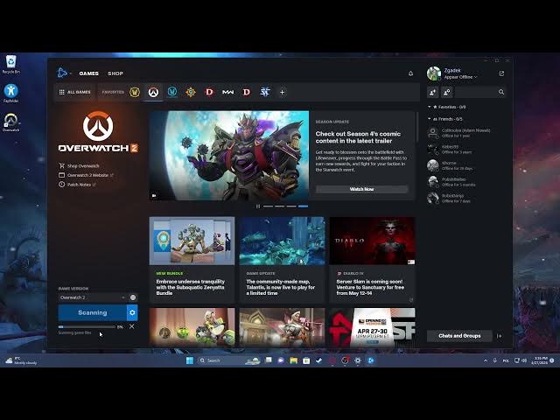Cancel the scan with X icon
This screenshot has width=560, height=420.
pos(132,326)
